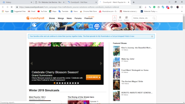185x104 pixels.
Task: Open the Forums nav item
Action: pos(78,18)
